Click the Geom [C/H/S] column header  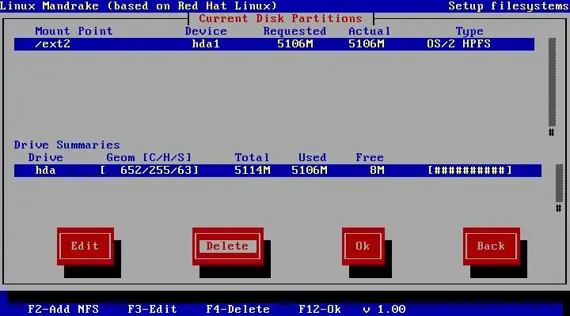(149, 158)
